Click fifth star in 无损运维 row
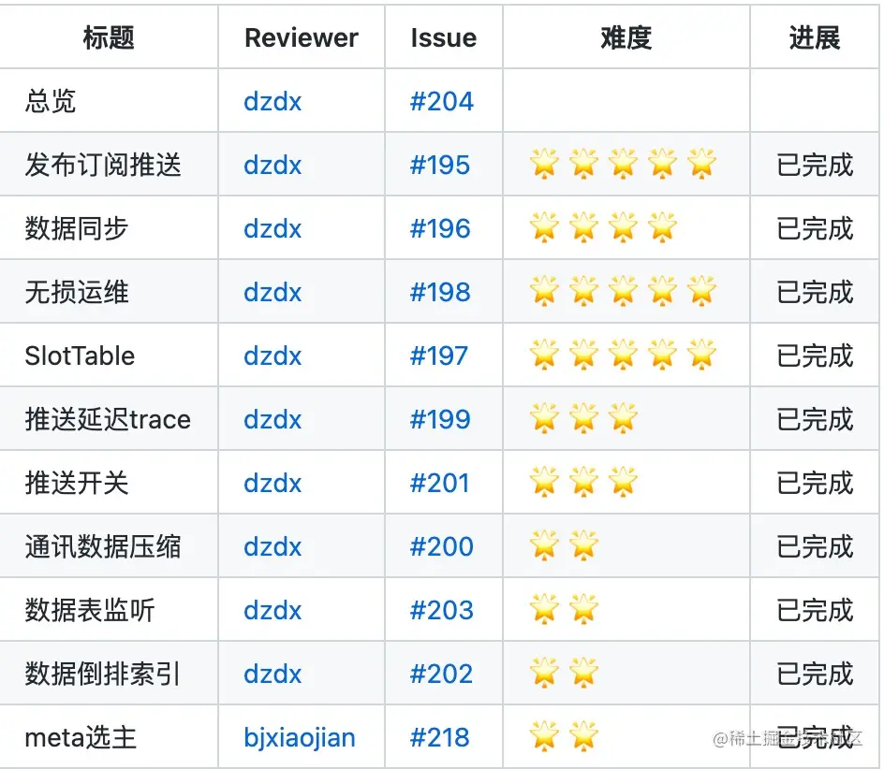Screen dimensions: 884x769 (x=702, y=291)
